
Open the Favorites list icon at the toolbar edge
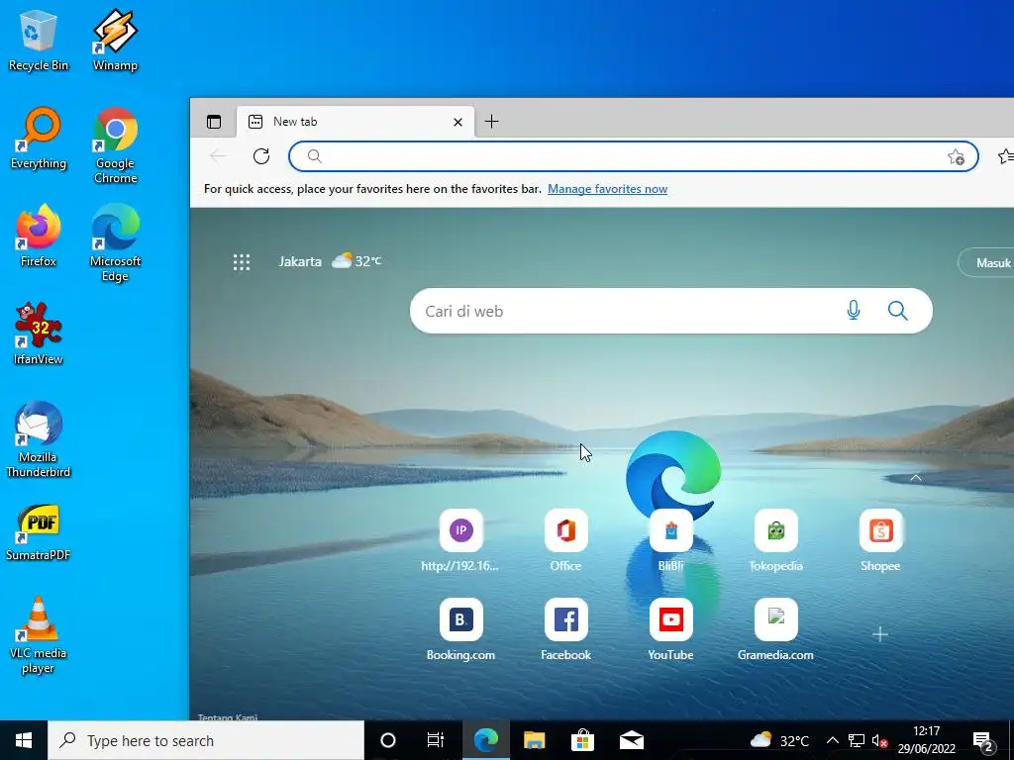(1006, 156)
